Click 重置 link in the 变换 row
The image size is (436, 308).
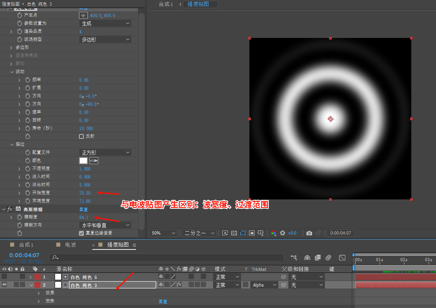click(163, 302)
